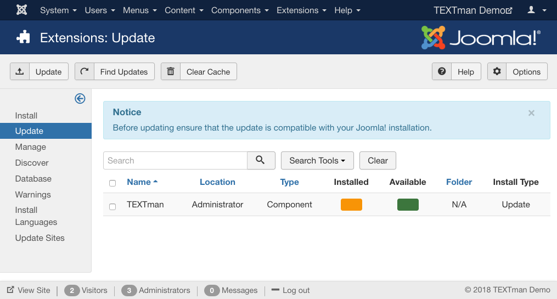Click the Component type cell
Image resolution: width=557 pixels, height=299 pixels.
point(290,205)
